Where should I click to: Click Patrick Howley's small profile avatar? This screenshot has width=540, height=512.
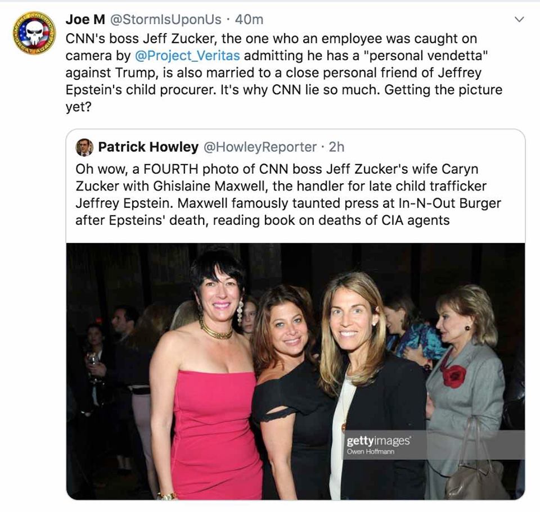tap(84, 147)
